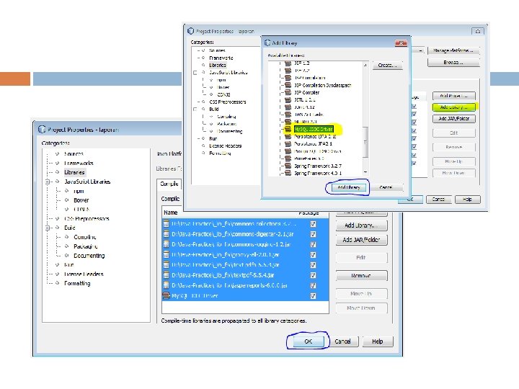Click the JSP Compilation Syscp library icon
Image resolution: width=519 pixels, height=389 pixels.
point(288,85)
